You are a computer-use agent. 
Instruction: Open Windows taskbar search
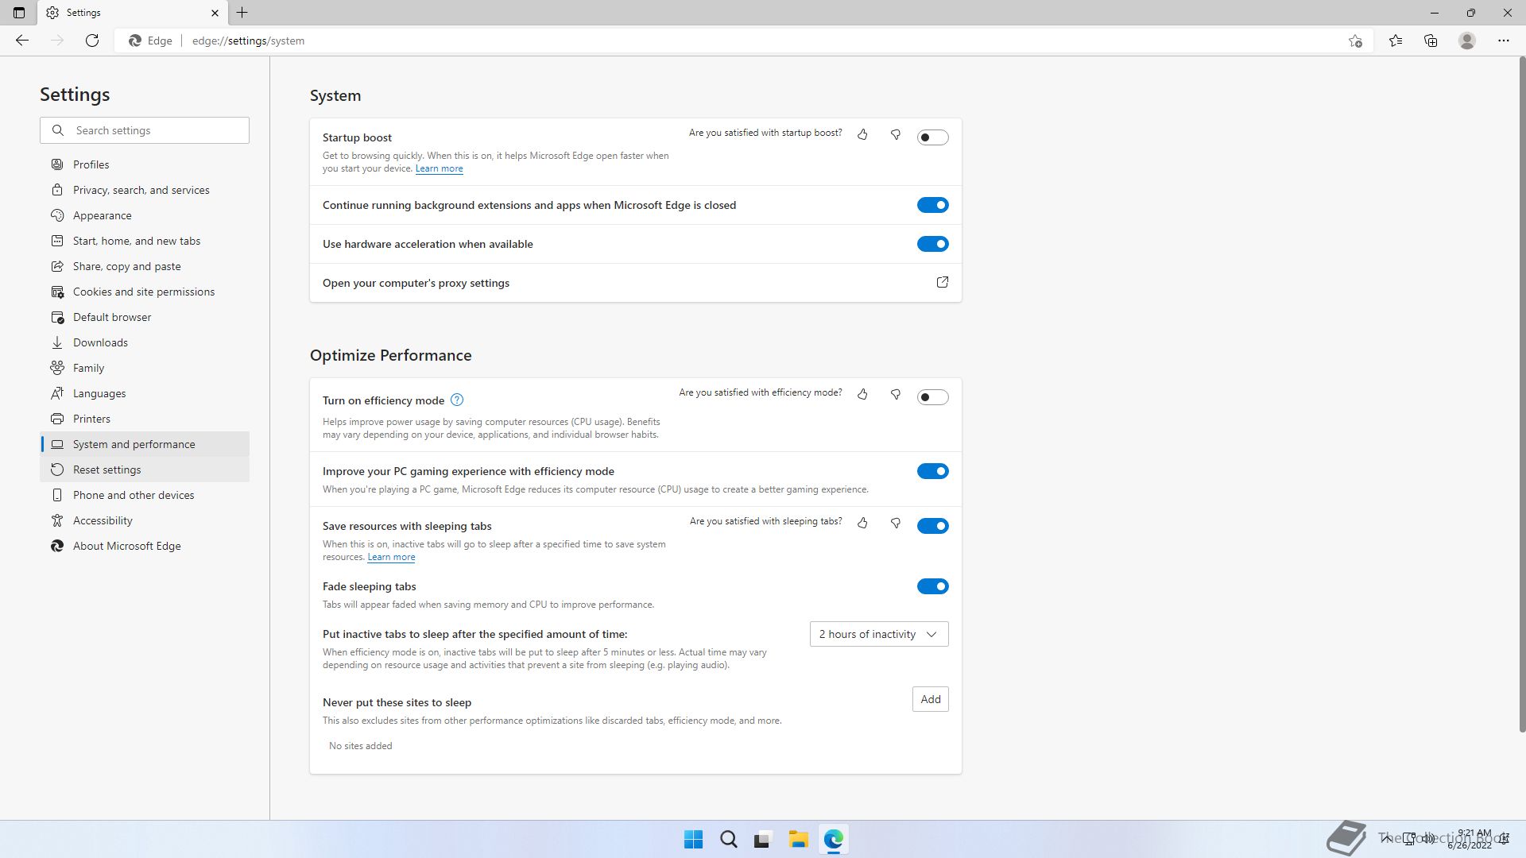pos(728,840)
